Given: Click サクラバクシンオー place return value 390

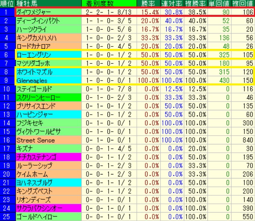Looking at the screenshot, I should coord(248,208).
